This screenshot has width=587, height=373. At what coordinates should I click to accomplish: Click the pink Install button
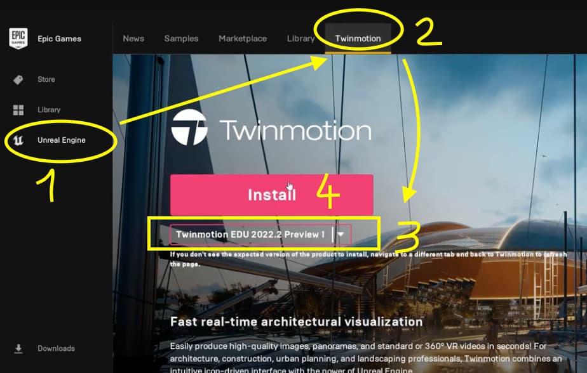pos(272,195)
